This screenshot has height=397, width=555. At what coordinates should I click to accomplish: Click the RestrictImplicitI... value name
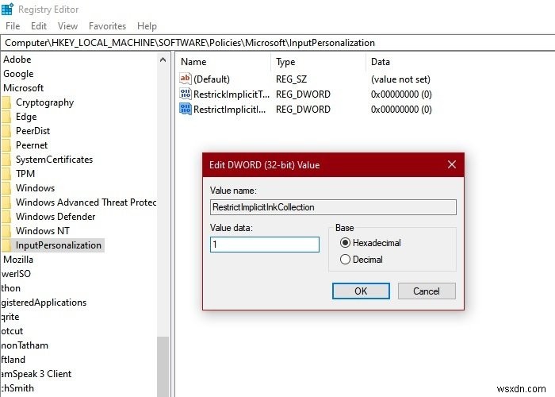229,110
